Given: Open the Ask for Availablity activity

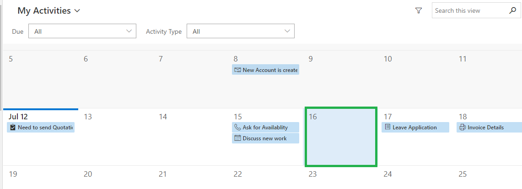Looking at the screenshot, I should [x=265, y=128].
